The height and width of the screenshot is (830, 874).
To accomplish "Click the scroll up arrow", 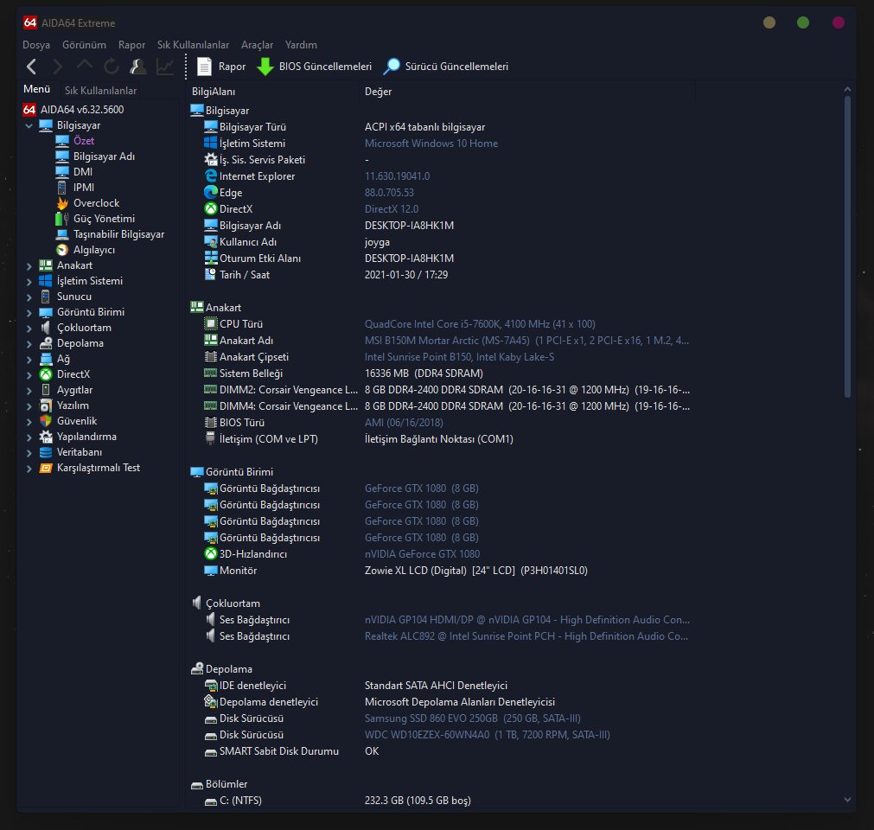I will tap(847, 89).
